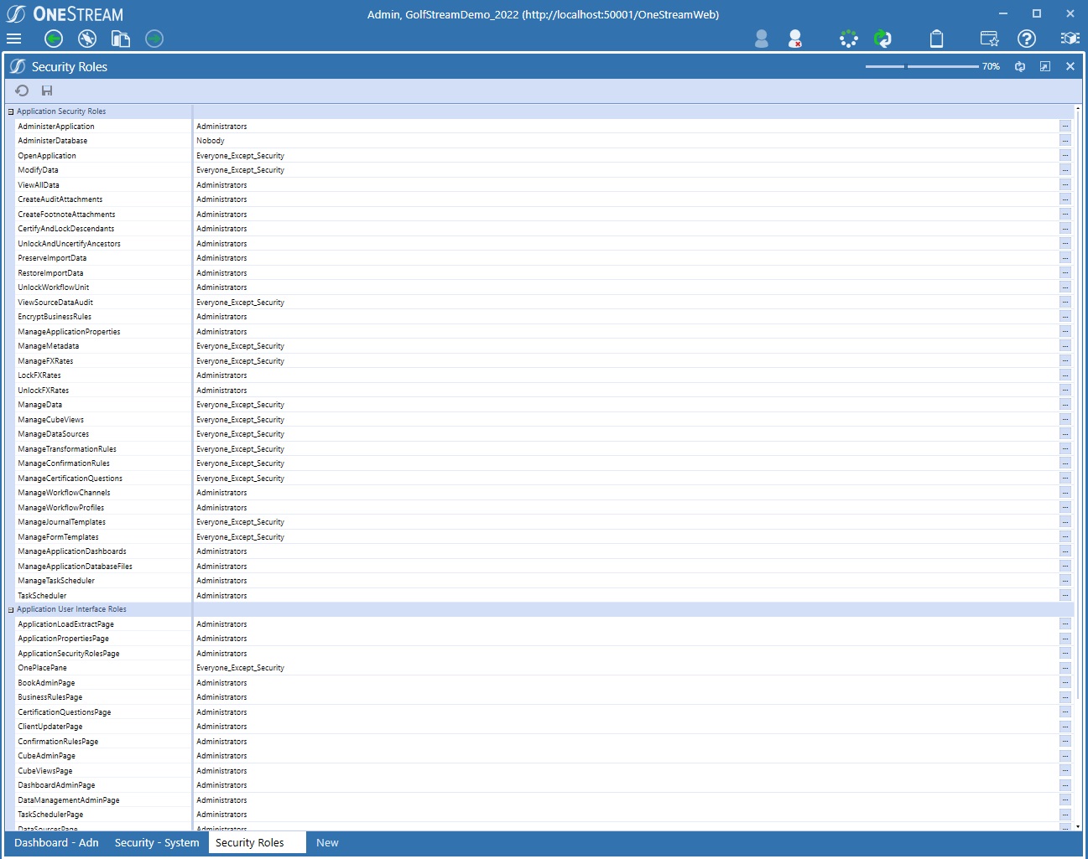
Task: Open the ellipsis picker for ManageMetadata row
Action: 1065,346
